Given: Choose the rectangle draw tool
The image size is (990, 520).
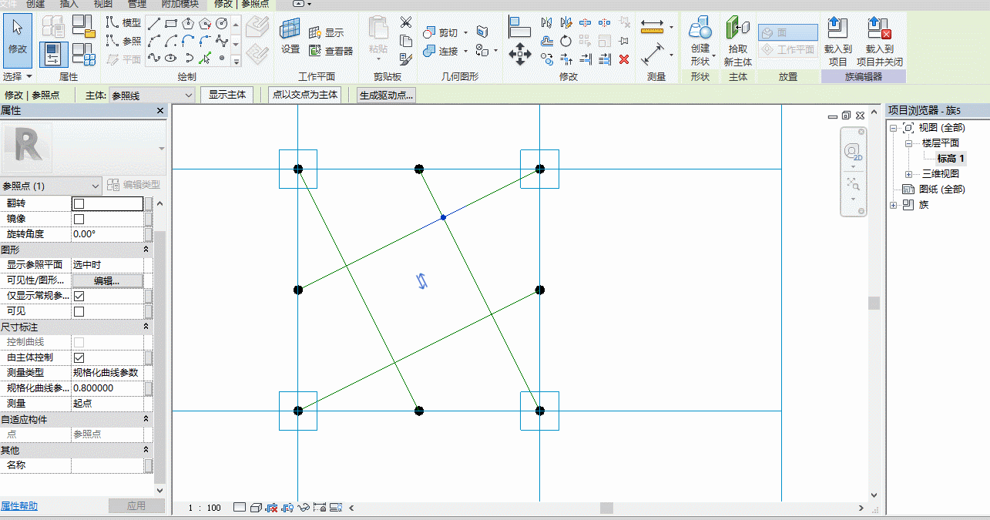Looking at the screenshot, I should click(171, 23).
